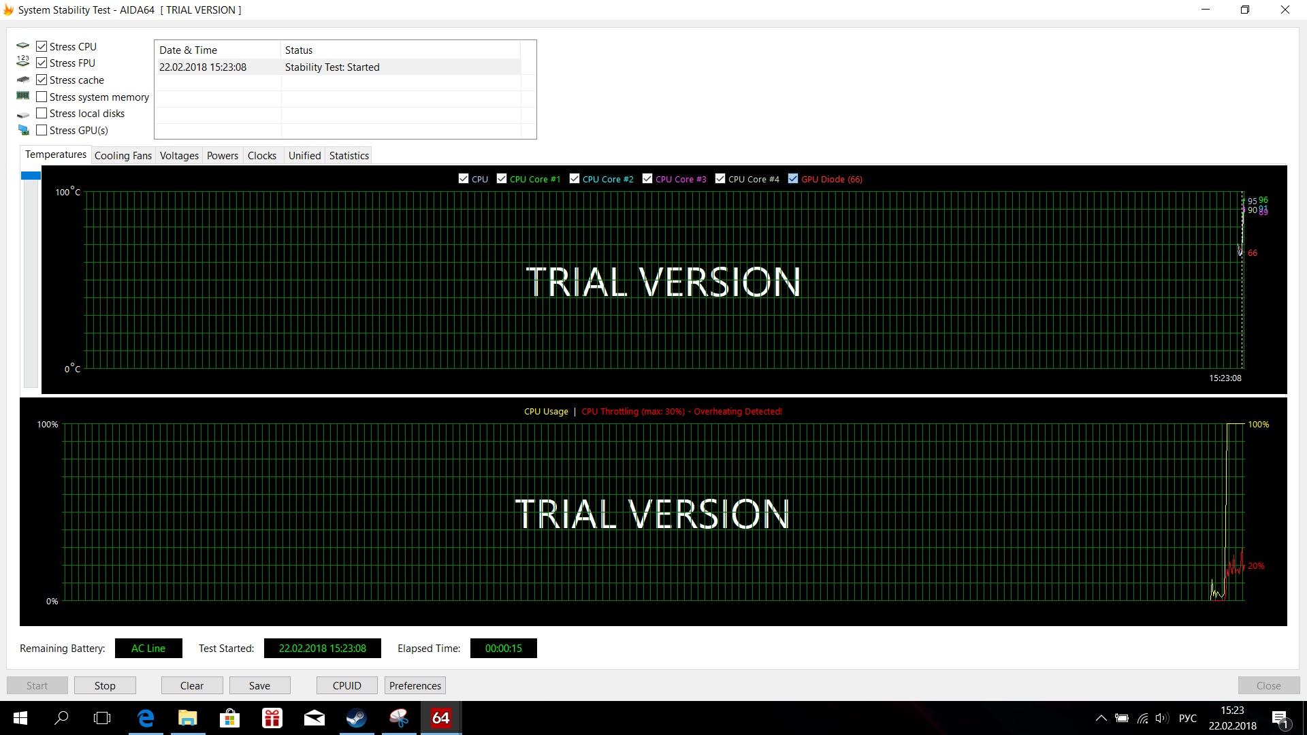The height and width of the screenshot is (735, 1307).
Task: Enable Stress GPU(s) checkbox
Action: click(x=42, y=130)
